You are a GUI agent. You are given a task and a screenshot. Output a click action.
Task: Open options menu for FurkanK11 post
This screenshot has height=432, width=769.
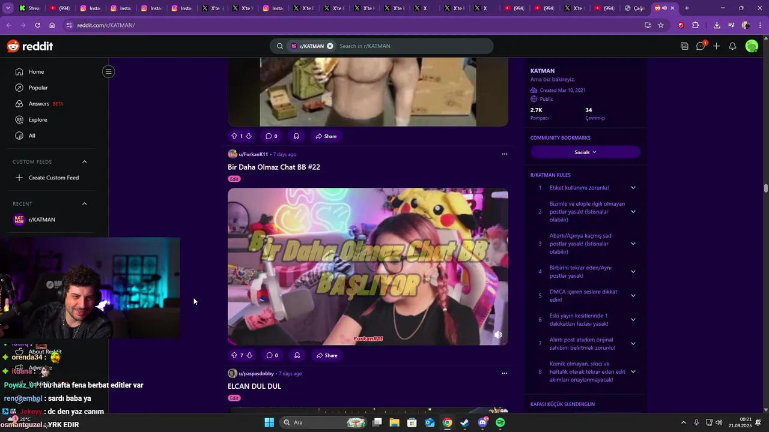coord(504,154)
